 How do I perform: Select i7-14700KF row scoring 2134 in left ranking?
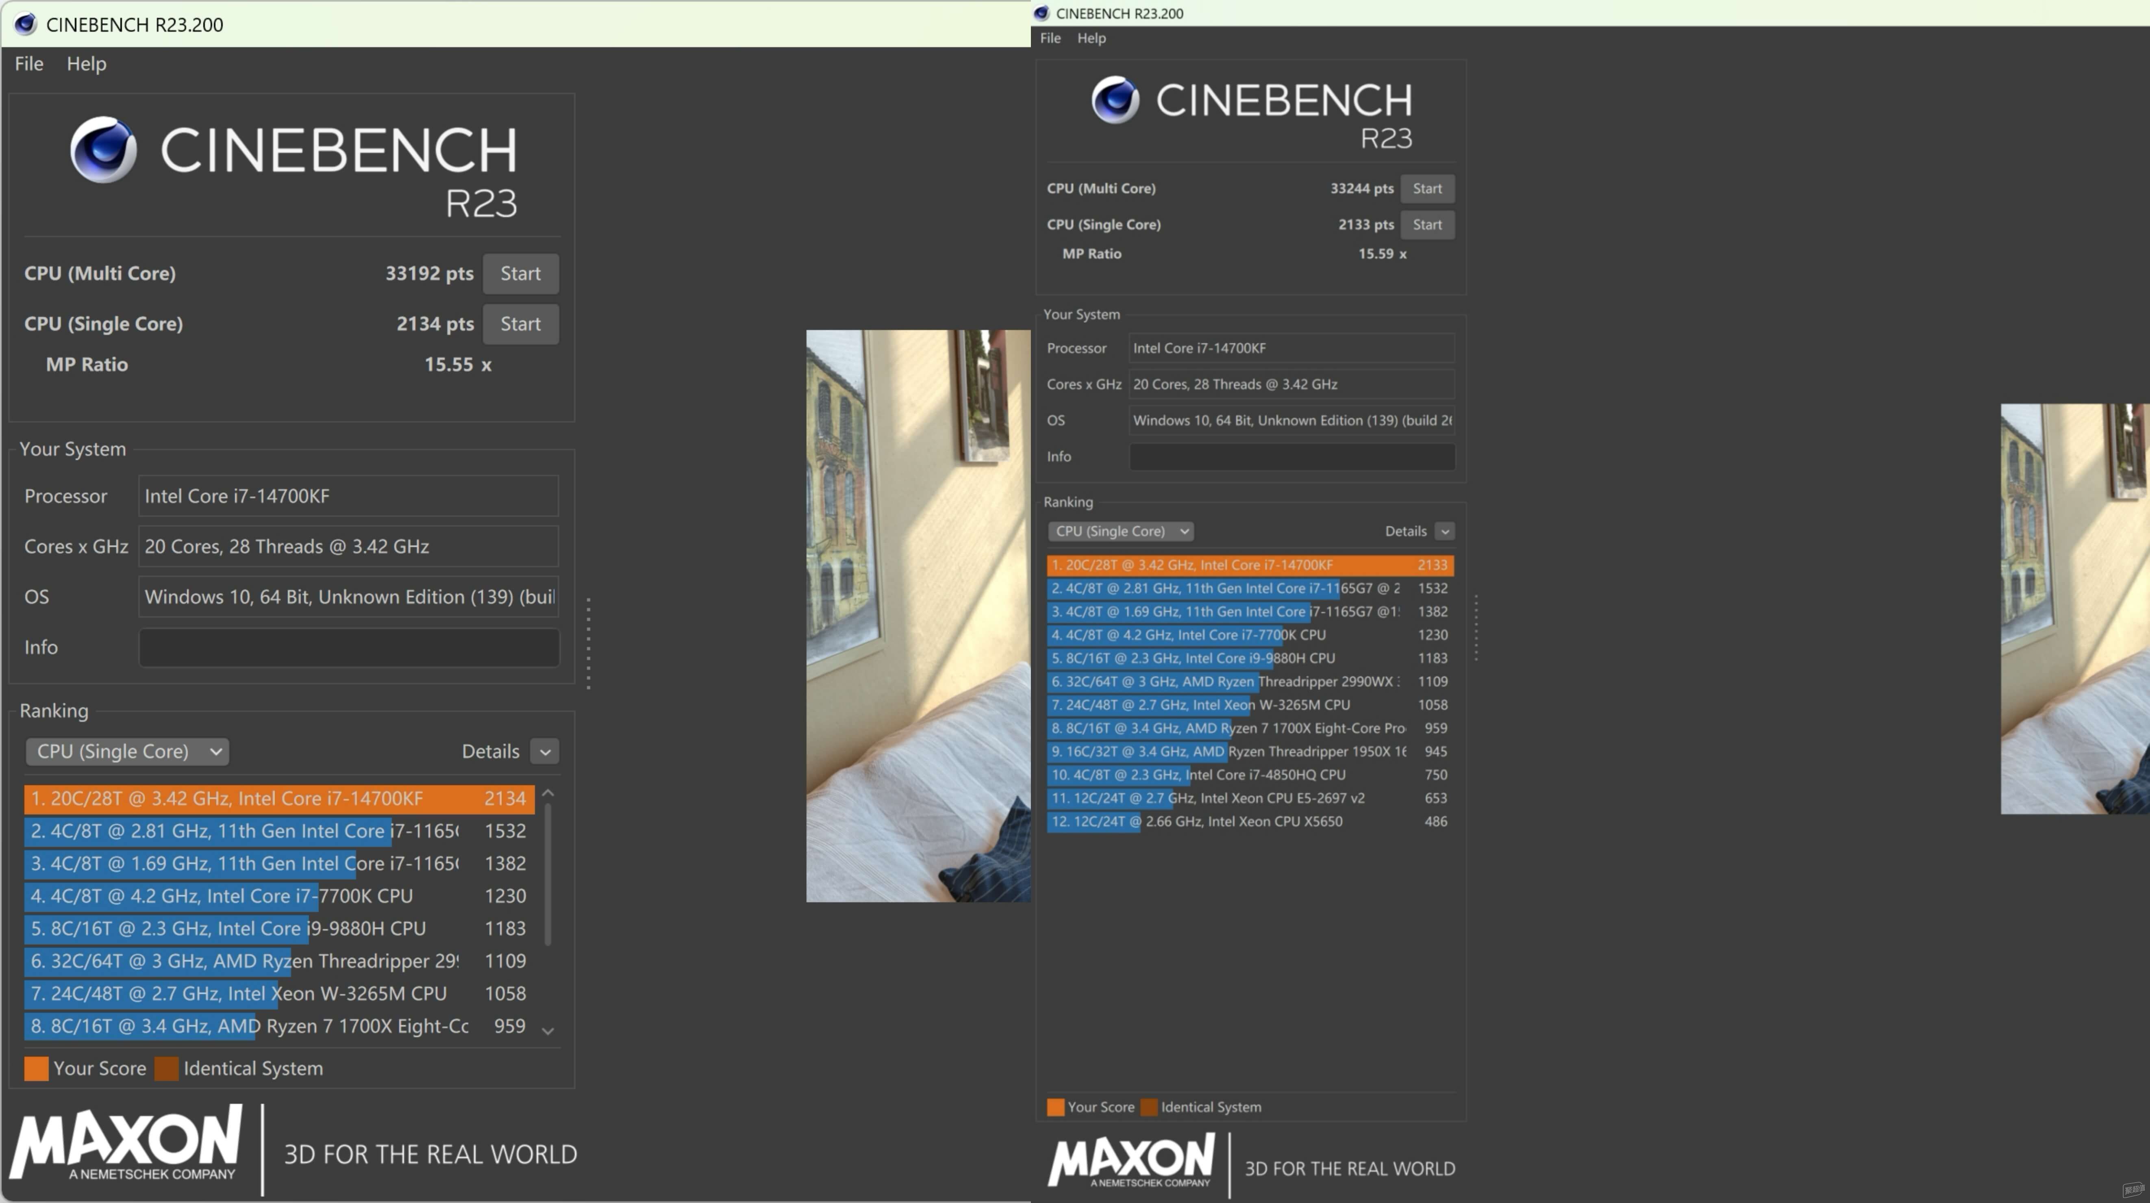[x=279, y=798]
